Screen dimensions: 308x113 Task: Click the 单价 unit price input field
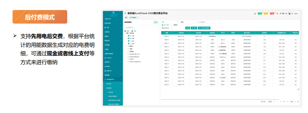177,28
